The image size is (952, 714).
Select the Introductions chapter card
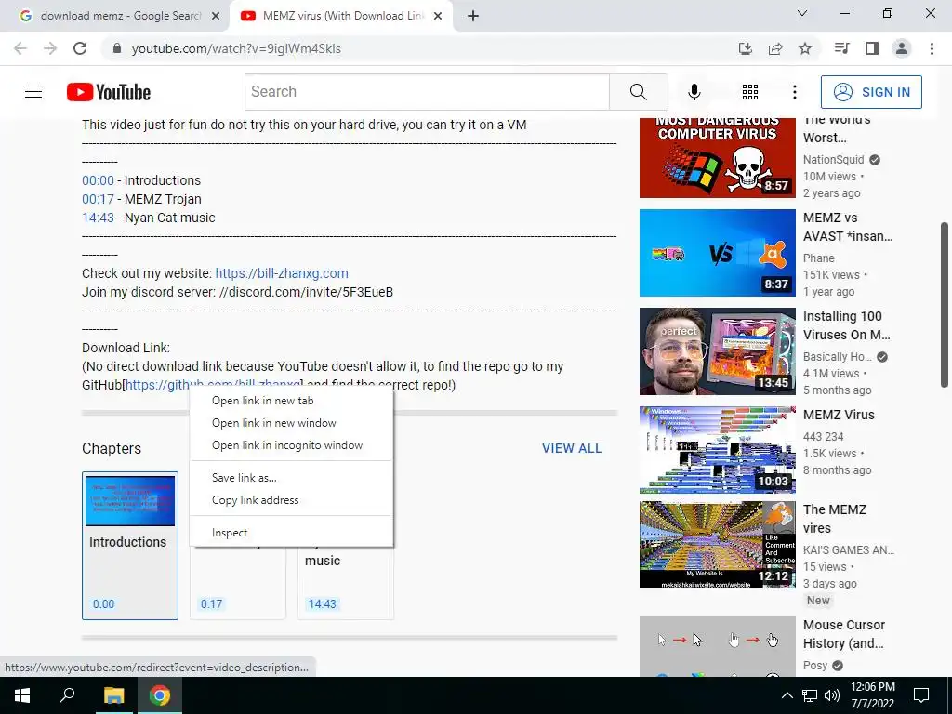(130, 545)
